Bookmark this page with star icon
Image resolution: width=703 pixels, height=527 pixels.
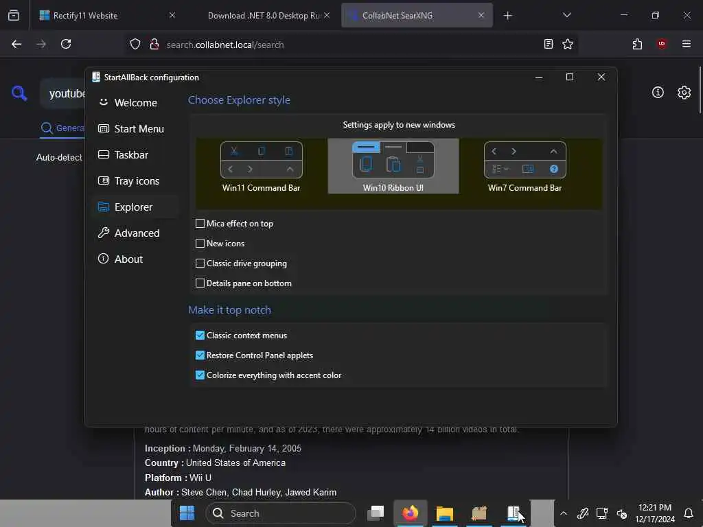pos(568,44)
